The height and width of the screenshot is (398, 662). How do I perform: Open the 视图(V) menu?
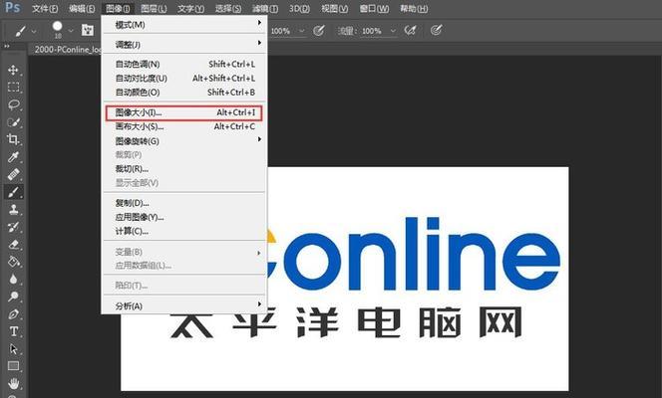pos(334,8)
